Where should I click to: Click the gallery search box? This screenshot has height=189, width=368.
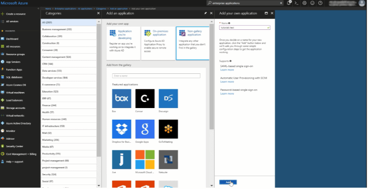click(x=156, y=76)
